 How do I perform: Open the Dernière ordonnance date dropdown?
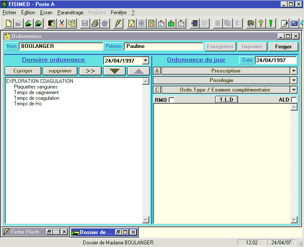[146, 60]
